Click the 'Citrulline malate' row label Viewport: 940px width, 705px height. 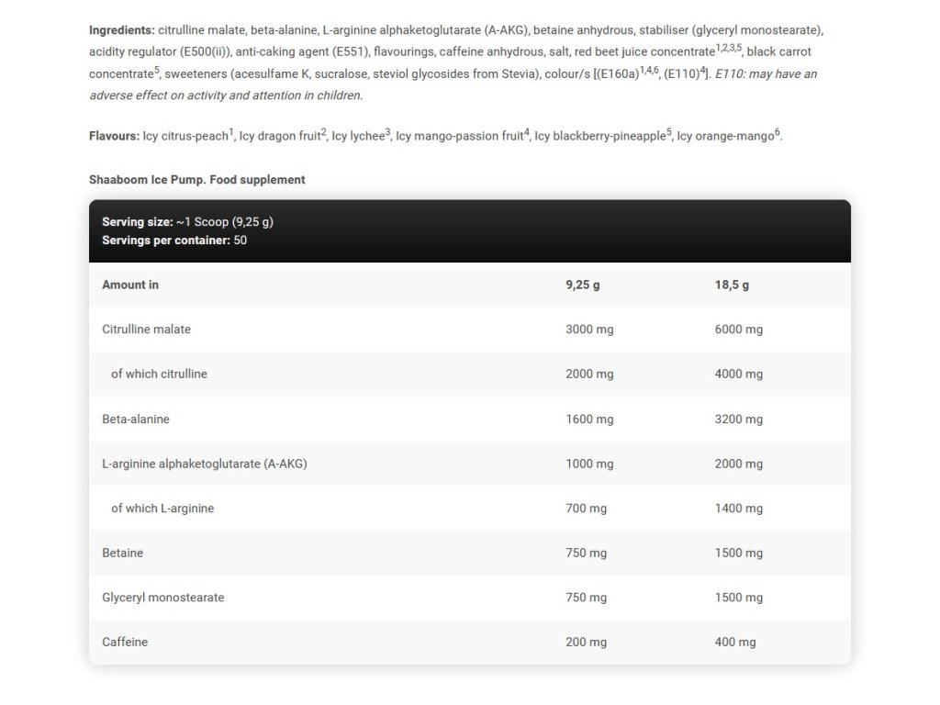(x=147, y=329)
